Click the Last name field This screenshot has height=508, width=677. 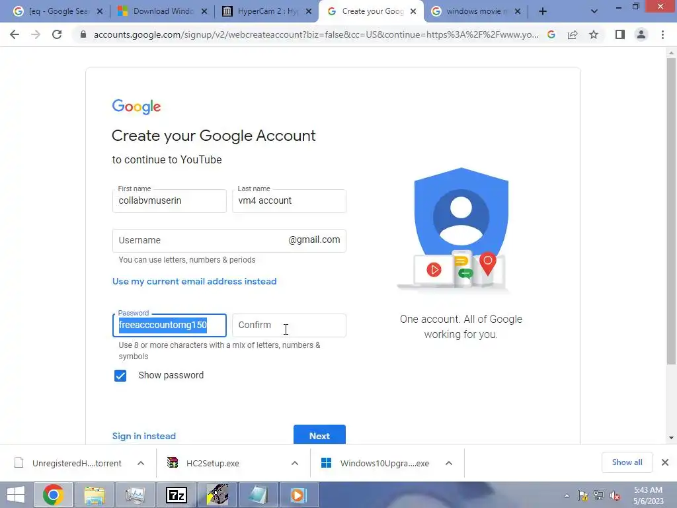click(x=289, y=201)
